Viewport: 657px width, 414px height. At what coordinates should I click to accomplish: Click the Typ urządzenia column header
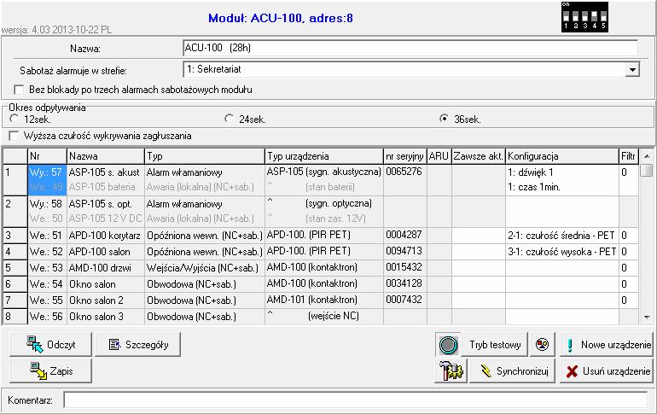(324, 156)
